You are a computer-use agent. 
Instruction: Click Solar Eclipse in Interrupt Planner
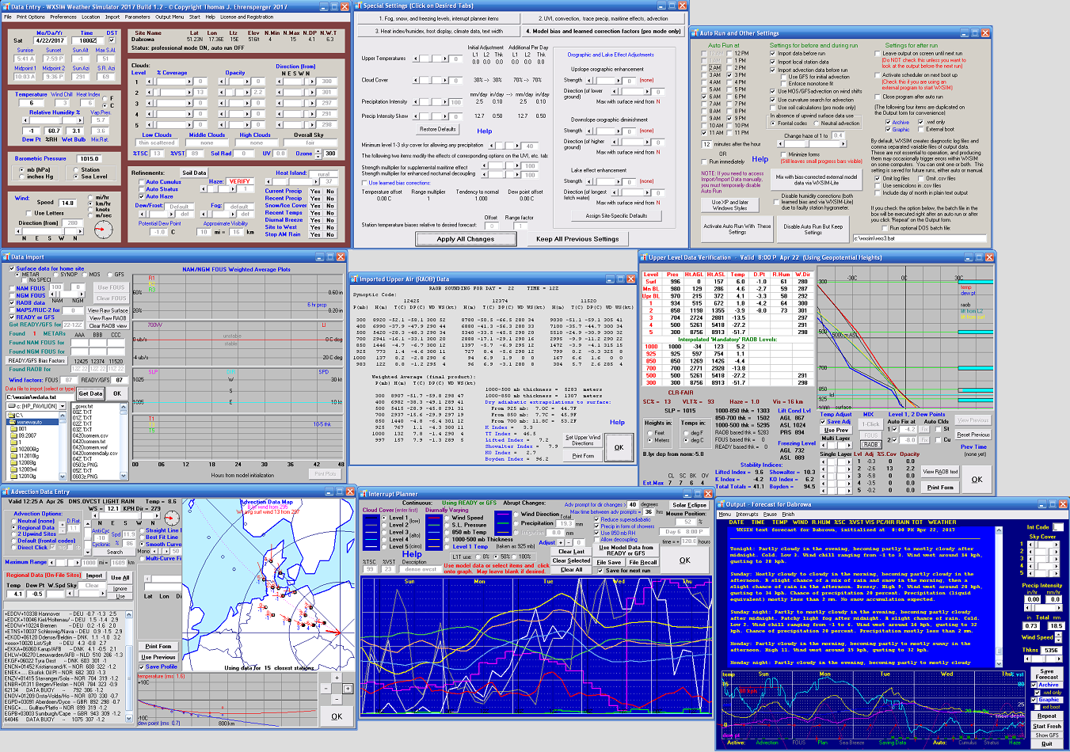(x=690, y=505)
